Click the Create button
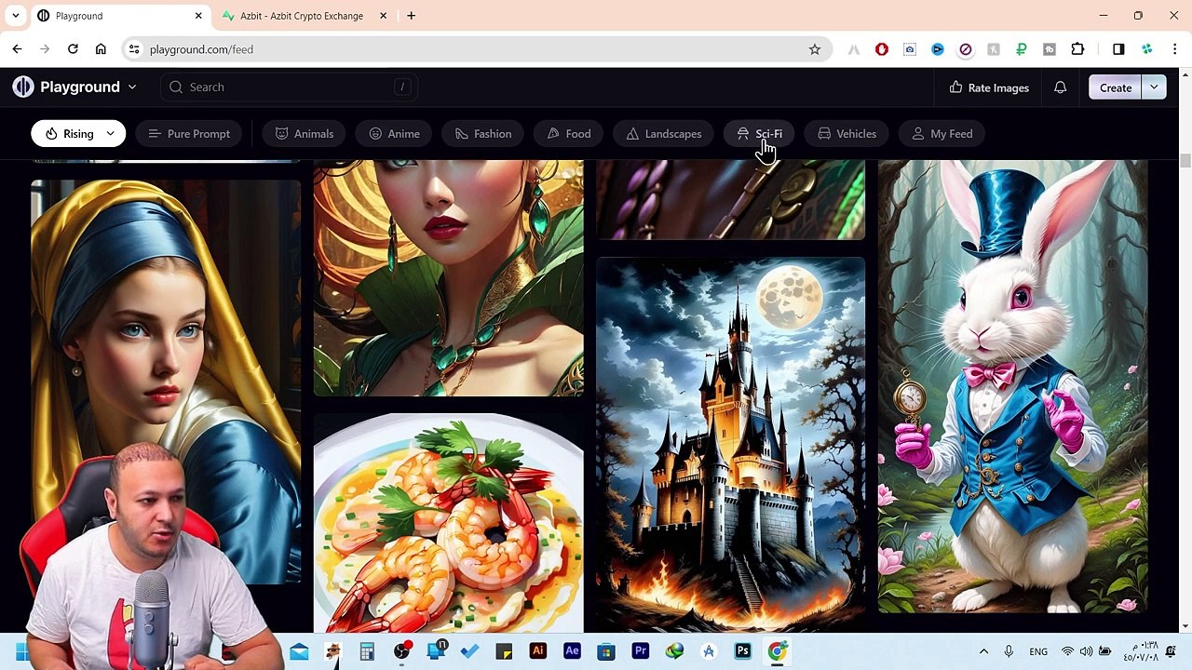 (1116, 87)
